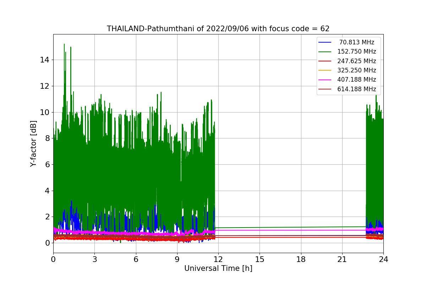Viewport: 426px width, 284px height.
Task: Click x-axis tick label 6
Action: click(136, 259)
